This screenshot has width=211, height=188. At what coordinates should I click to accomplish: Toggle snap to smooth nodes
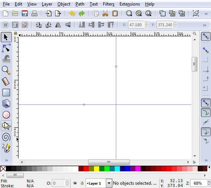click(206, 141)
